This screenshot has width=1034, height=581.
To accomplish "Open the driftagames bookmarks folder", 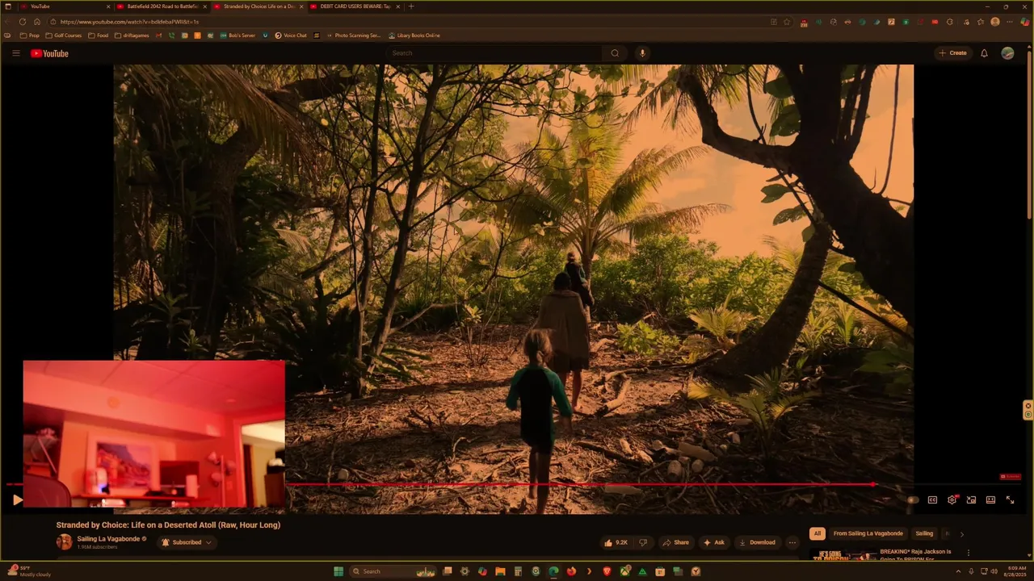I will click(x=132, y=36).
